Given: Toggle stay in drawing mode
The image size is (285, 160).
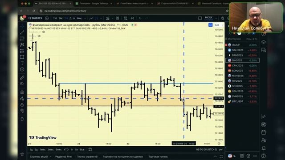Looking at the screenshot, I should (x=22, y=99).
